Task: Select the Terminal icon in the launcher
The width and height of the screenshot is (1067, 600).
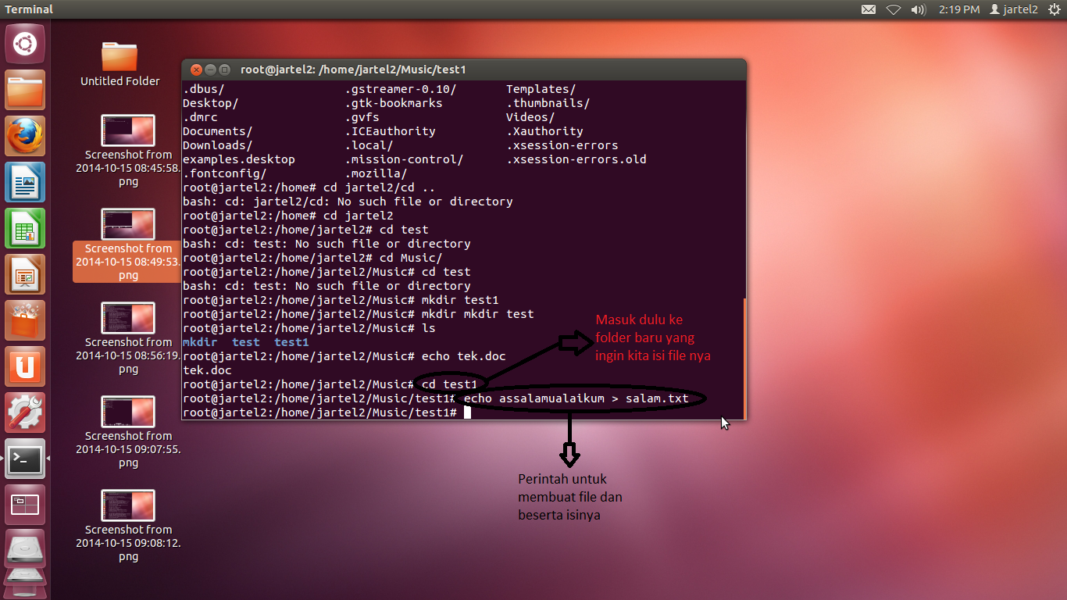Action: click(26, 459)
